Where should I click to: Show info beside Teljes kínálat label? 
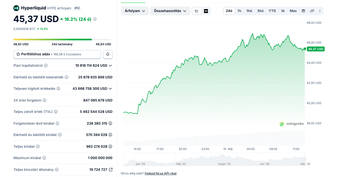(38, 146)
